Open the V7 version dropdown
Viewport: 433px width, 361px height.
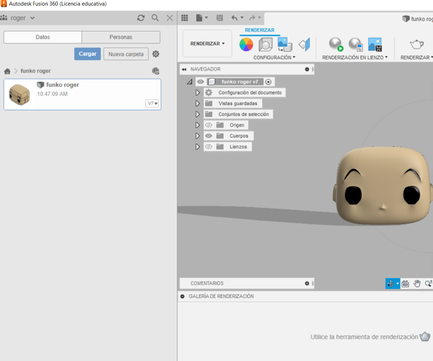pos(152,103)
